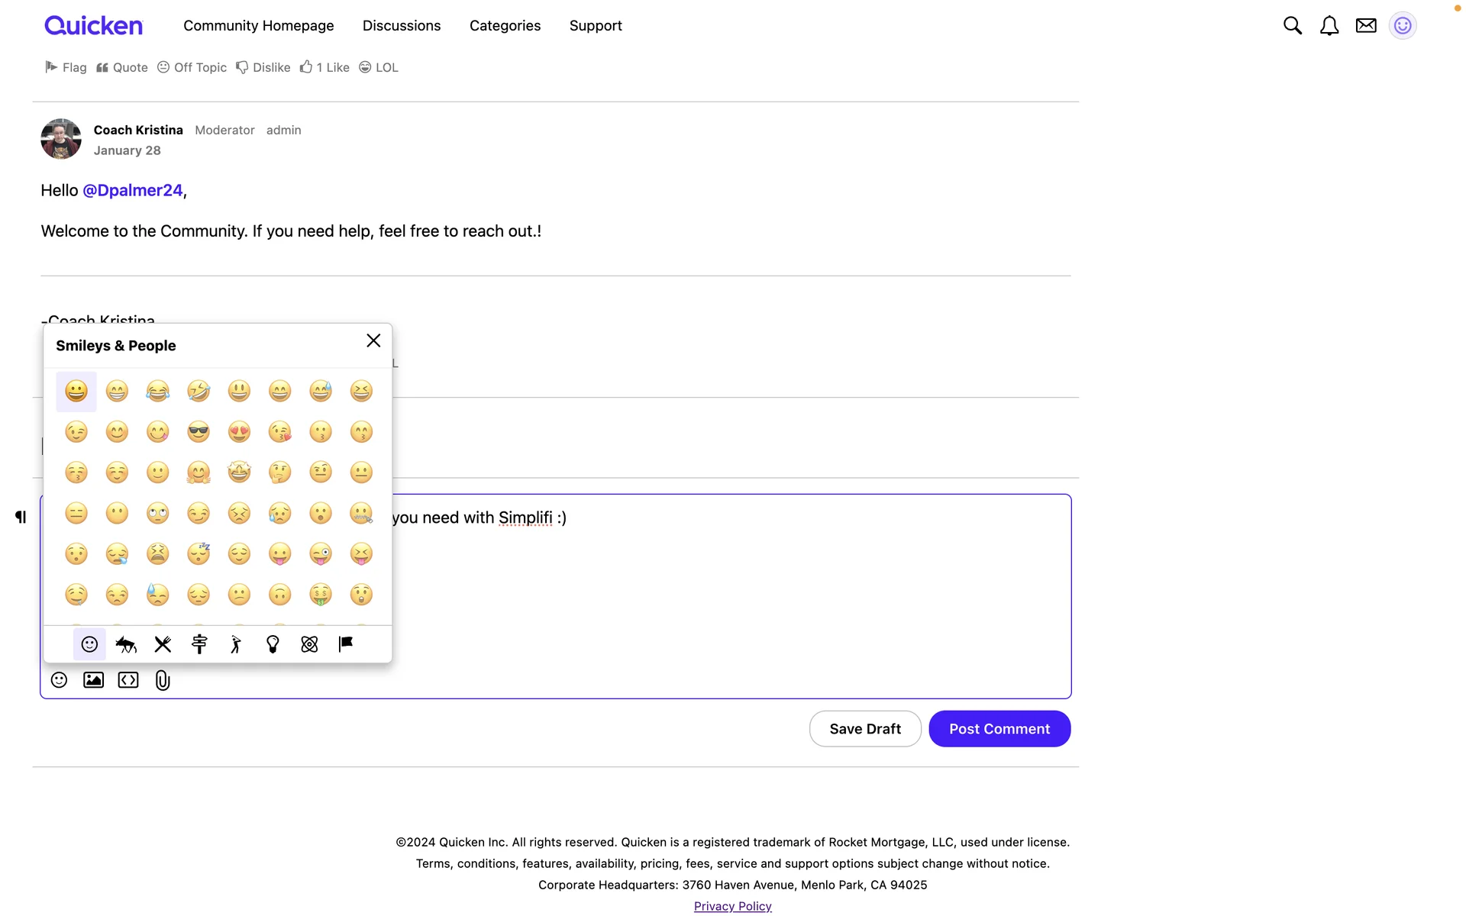The height and width of the screenshot is (916, 1466).
Task: Open the notifications bell
Action: tap(1329, 26)
